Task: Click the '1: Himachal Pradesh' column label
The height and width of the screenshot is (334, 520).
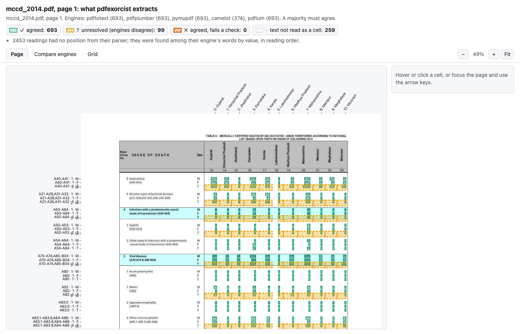Action: coord(237,97)
